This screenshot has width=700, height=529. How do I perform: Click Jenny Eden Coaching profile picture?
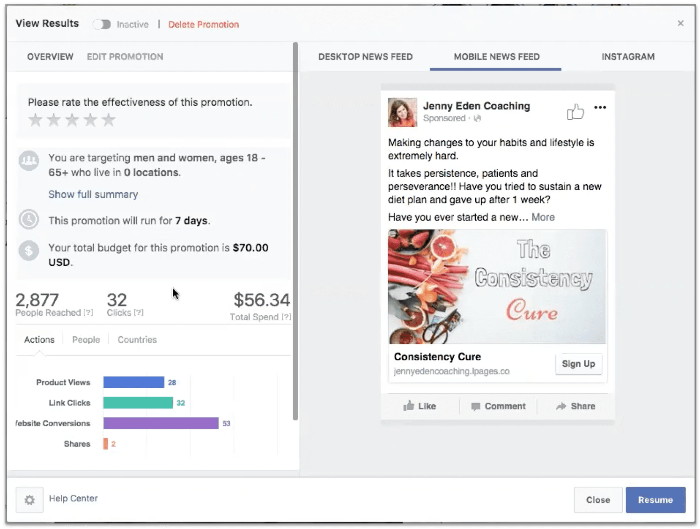click(x=402, y=112)
